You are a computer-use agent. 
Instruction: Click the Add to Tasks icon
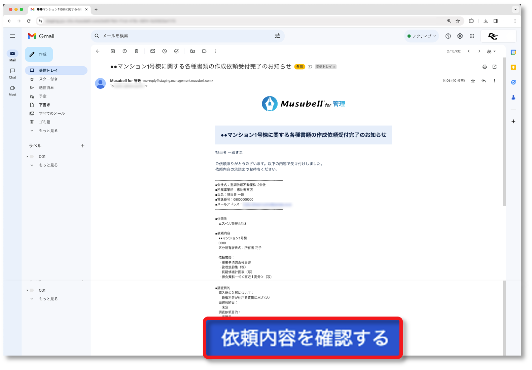tap(177, 51)
